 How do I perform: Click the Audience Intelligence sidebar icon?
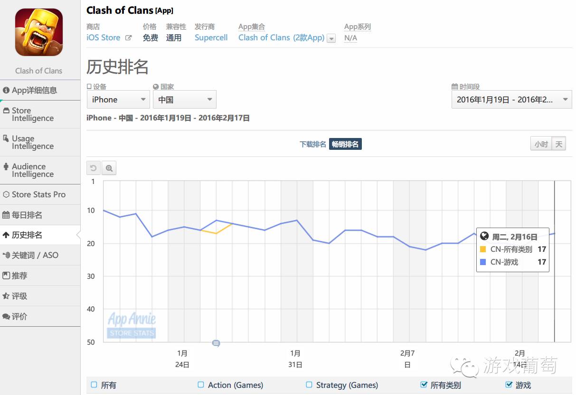coord(7,166)
